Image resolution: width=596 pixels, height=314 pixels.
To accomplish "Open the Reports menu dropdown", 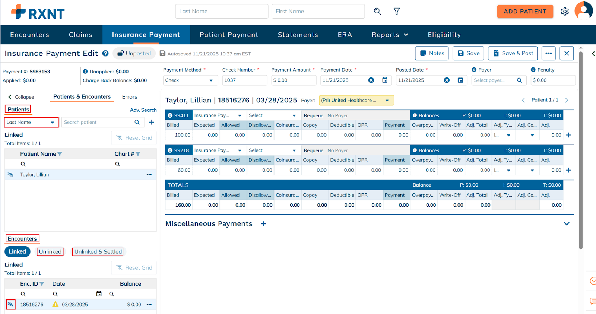I will (390, 35).
